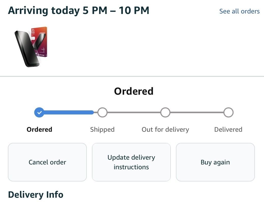Click the Delivered step circle

(228, 112)
